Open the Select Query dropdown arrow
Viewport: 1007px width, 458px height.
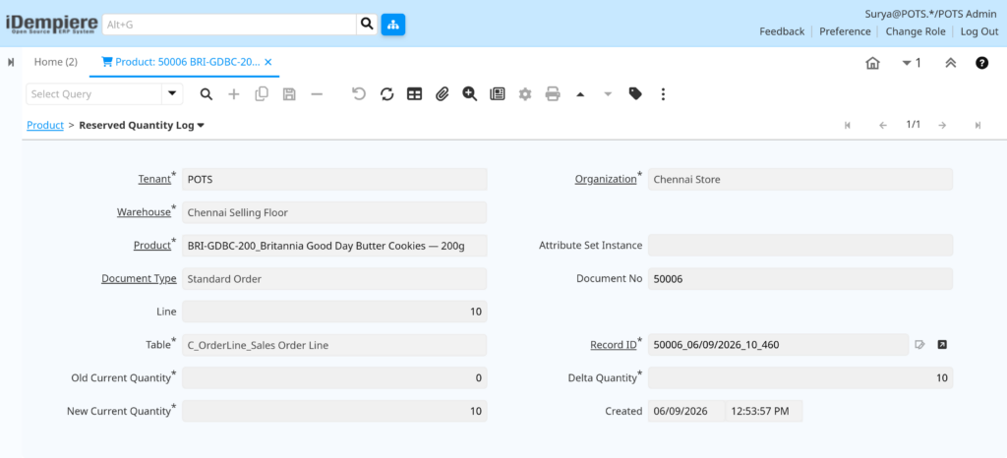(x=172, y=94)
